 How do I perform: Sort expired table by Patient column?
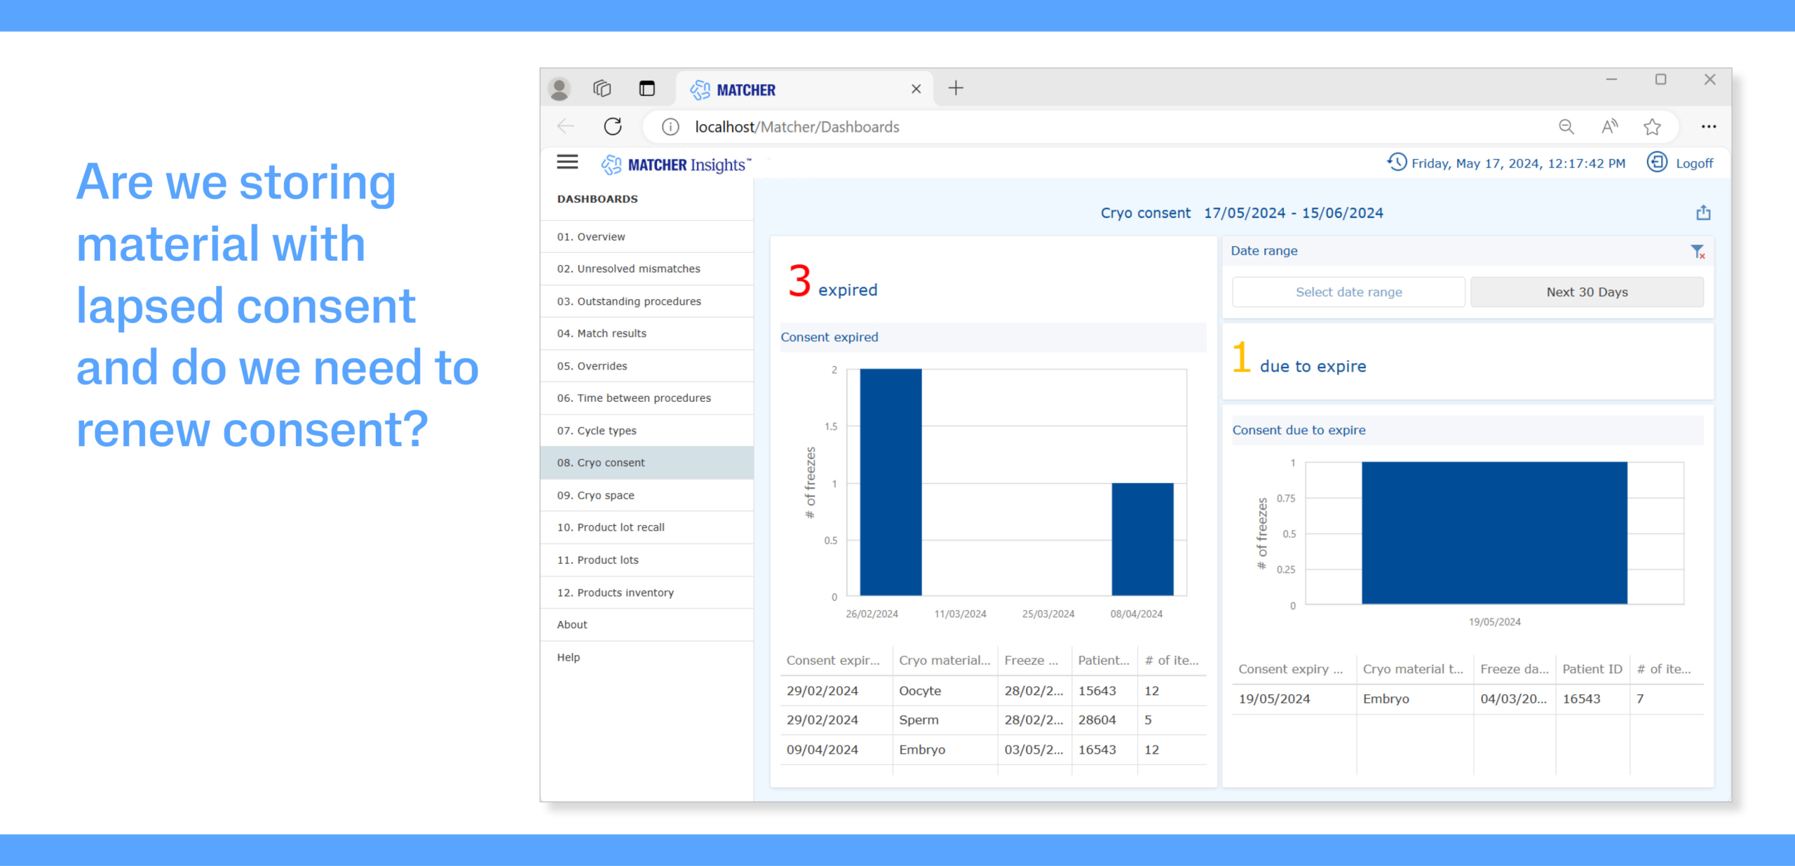tap(1104, 661)
